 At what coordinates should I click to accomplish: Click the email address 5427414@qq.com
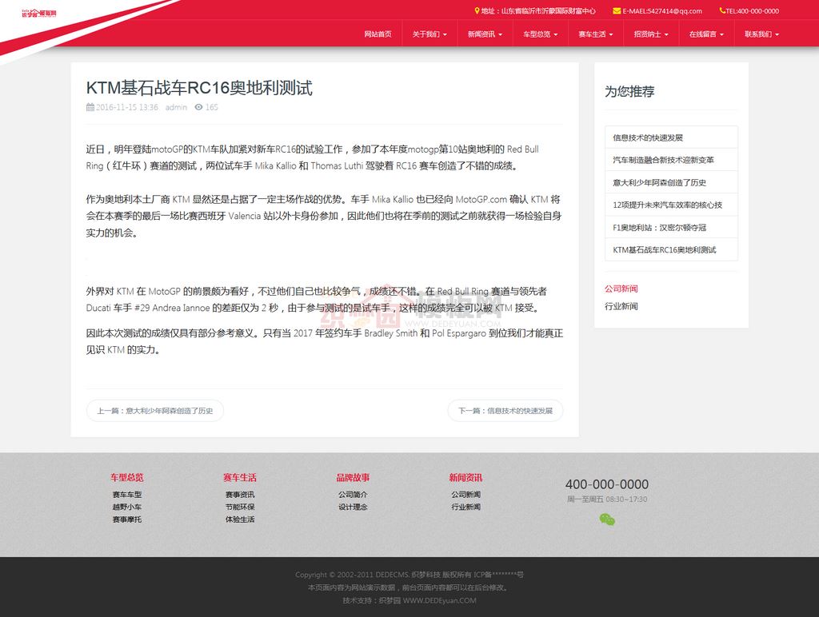pos(675,11)
